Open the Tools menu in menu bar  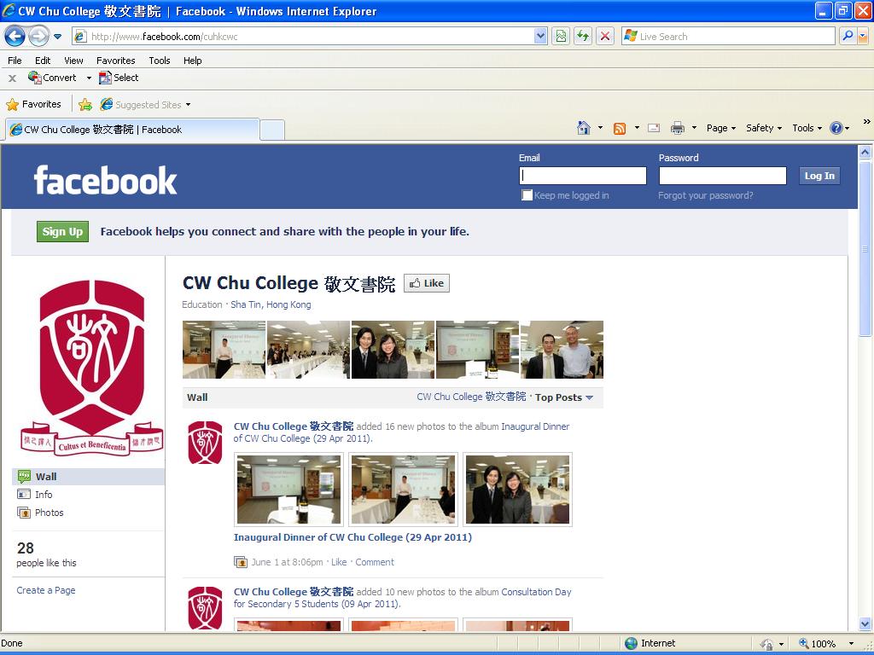[x=160, y=61]
